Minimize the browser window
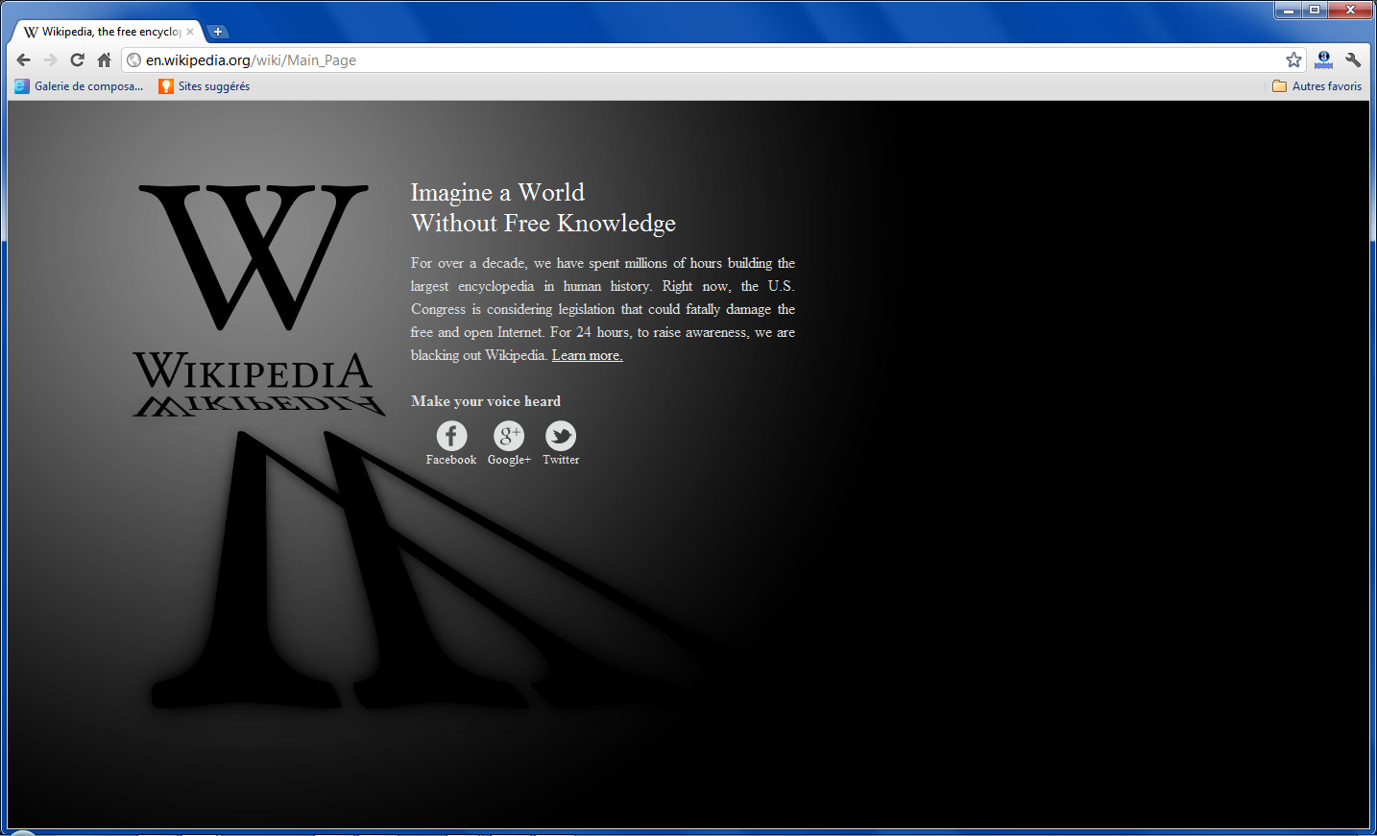 (1290, 11)
